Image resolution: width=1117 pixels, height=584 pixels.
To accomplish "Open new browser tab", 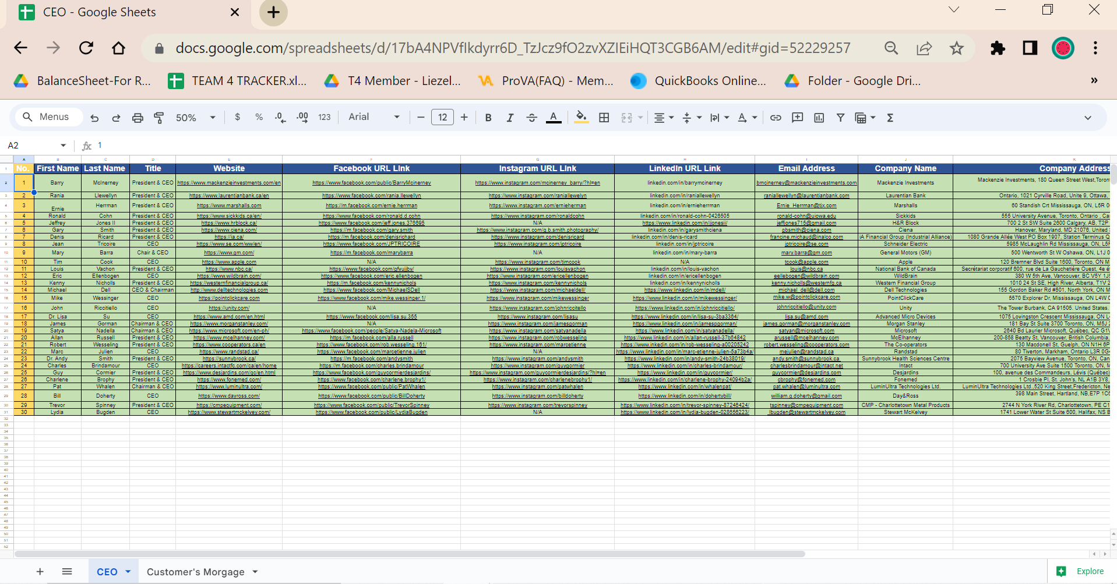I will click(273, 12).
